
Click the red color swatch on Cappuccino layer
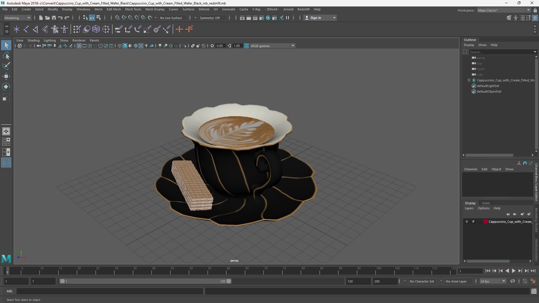[x=485, y=222]
